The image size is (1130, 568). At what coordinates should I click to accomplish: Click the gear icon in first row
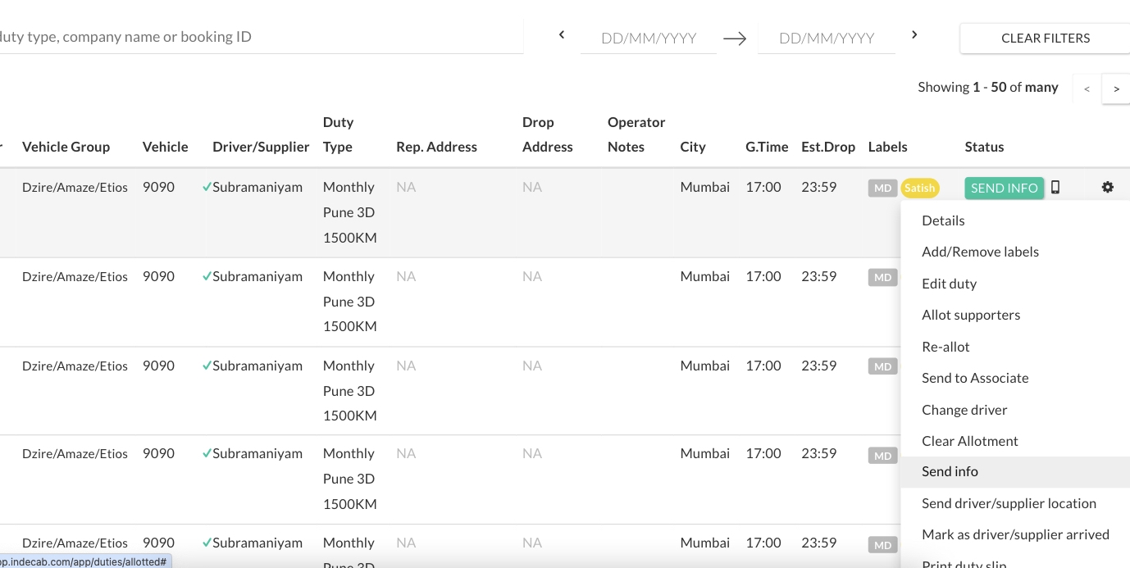tap(1108, 188)
